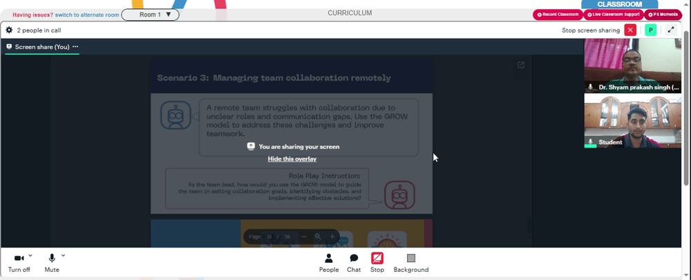Enter fullscreen with expand arrows icon

(671, 30)
